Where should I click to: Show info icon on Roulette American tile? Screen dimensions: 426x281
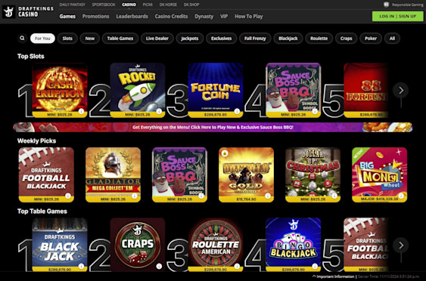(x=237, y=267)
